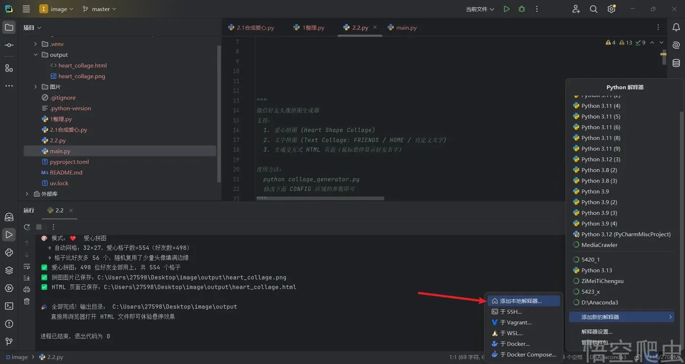
Task: Open the Terminal tool window icon
Action: pyautogui.click(x=9, y=306)
